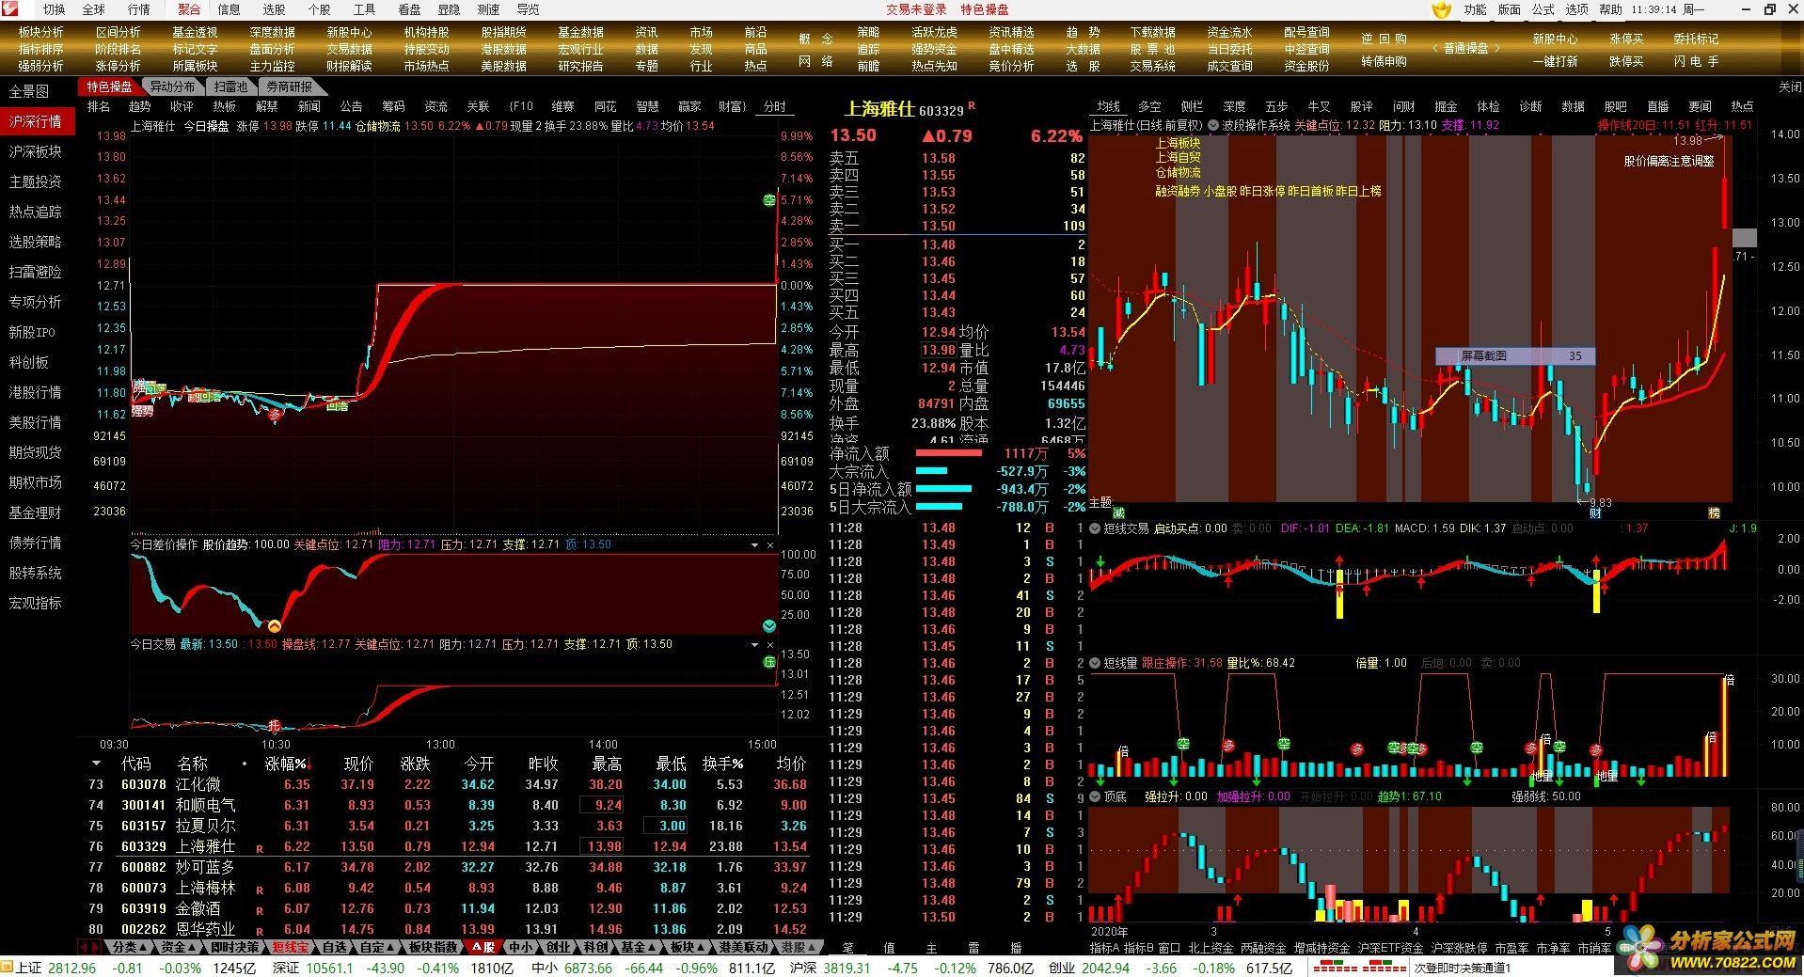Click the 一键打新 button
The image size is (1804, 977).
click(x=1555, y=61)
